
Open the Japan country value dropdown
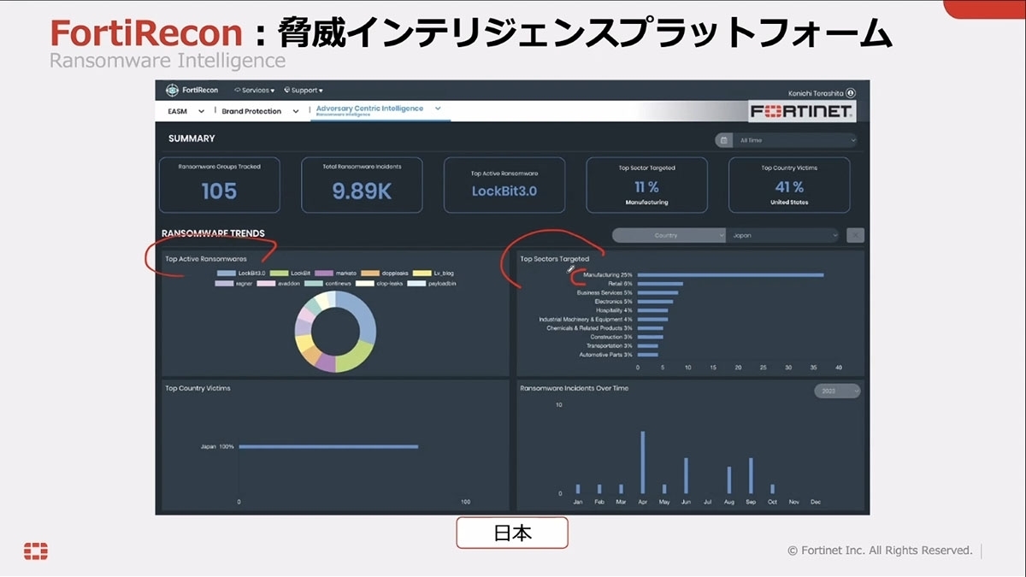click(x=783, y=235)
